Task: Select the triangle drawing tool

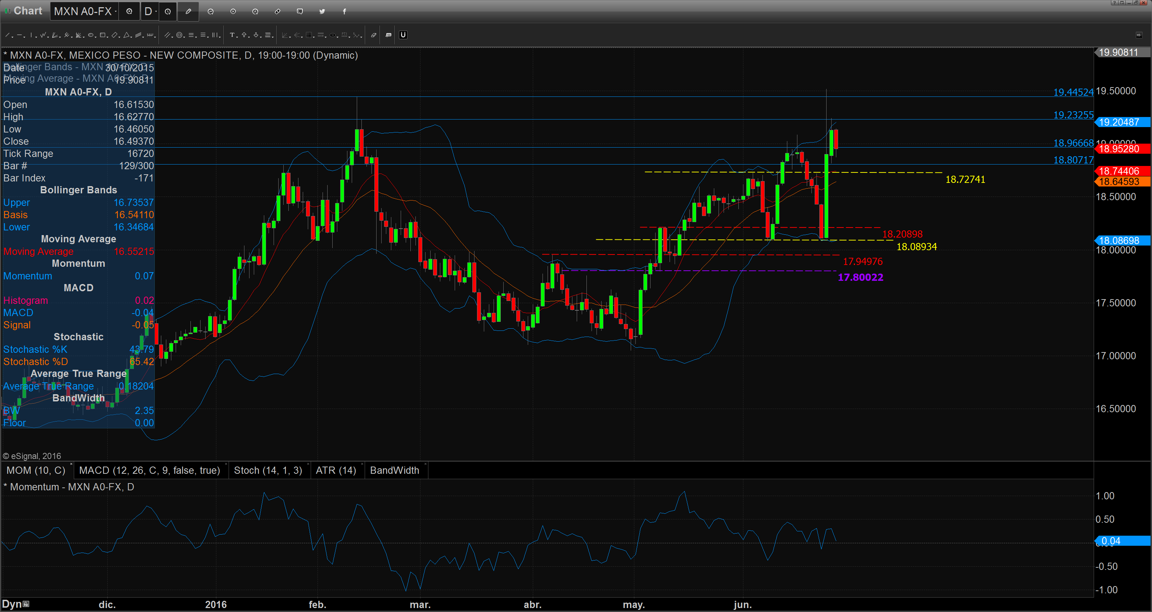Action: coord(127,35)
